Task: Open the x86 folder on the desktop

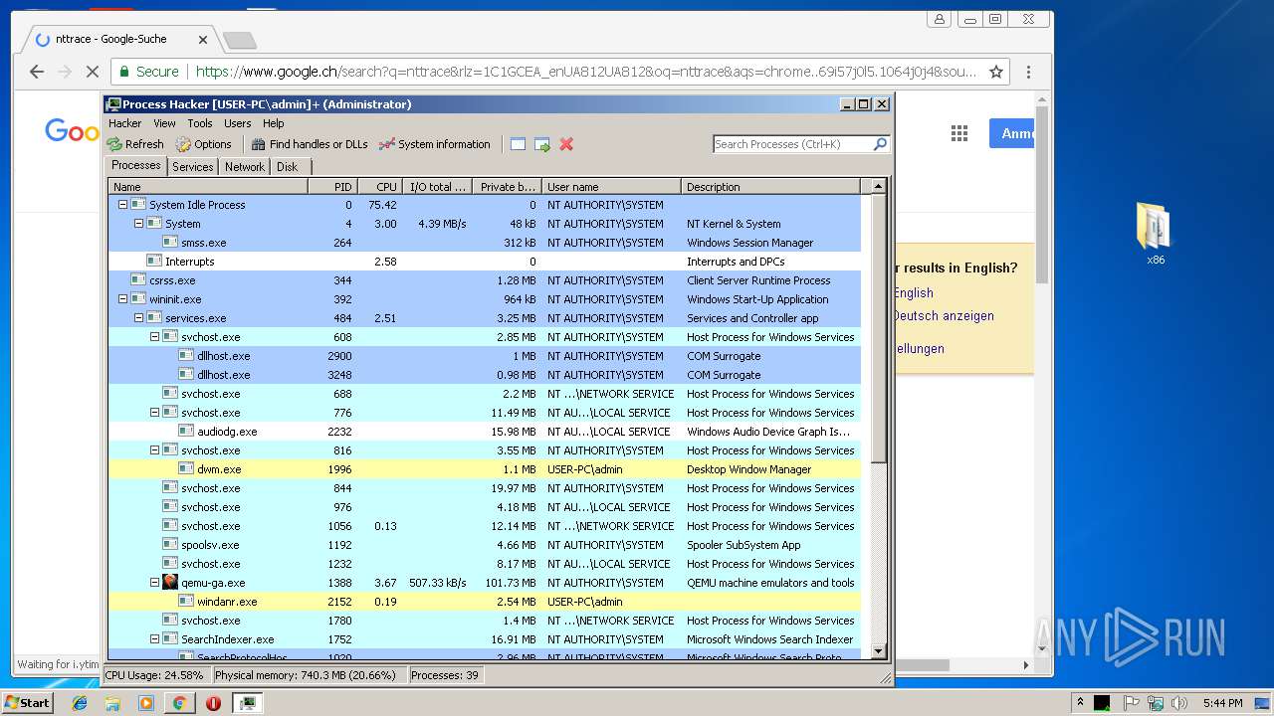Action: tap(1155, 234)
